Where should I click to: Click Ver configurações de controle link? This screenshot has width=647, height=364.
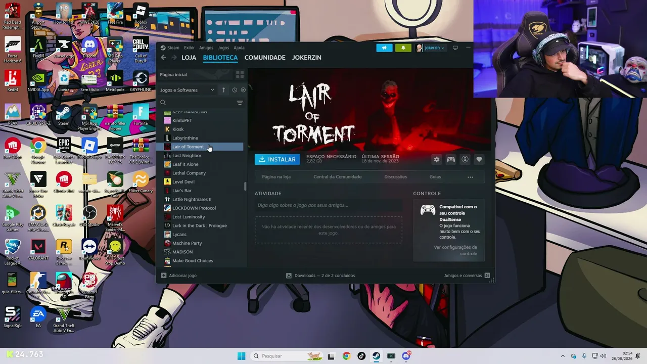point(455,250)
